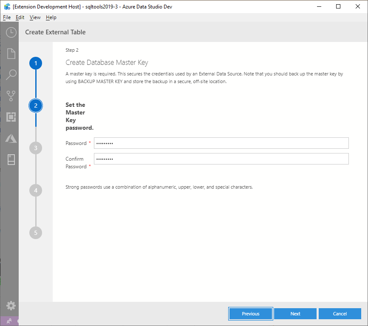Open the Source Control branch icon
This screenshot has height=326, width=368.
pos(11,96)
